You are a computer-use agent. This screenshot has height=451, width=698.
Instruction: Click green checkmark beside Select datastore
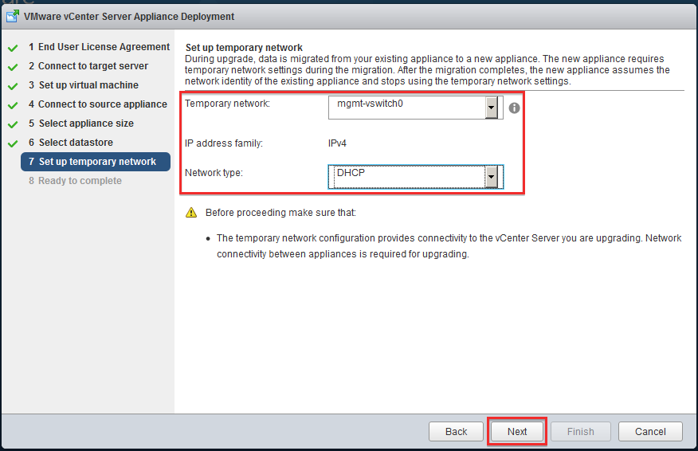[13, 143]
